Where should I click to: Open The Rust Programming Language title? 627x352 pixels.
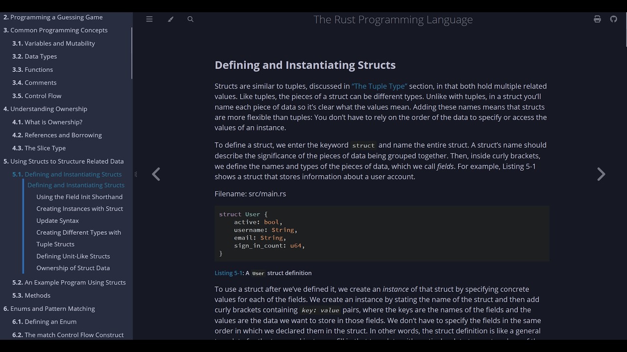coord(393,20)
